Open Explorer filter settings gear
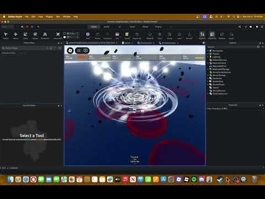 pyautogui.click(x=258, y=47)
